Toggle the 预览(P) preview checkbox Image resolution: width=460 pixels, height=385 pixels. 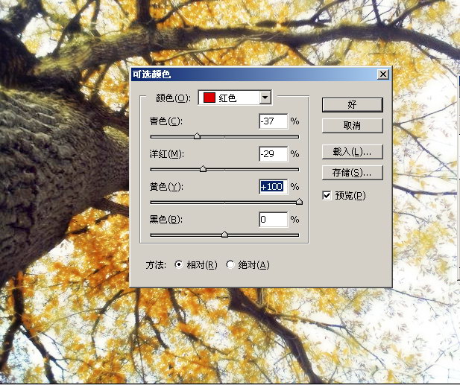[x=327, y=195]
